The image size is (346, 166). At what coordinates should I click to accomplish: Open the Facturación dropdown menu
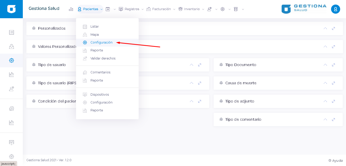(x=161, y=9)
